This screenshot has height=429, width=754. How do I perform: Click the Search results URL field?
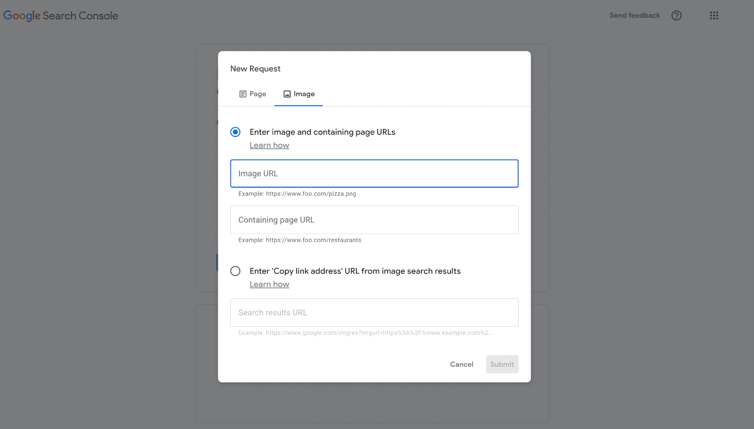(374, 312)
